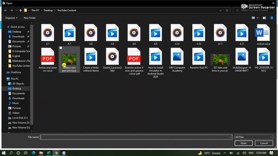The width and height of the screenshot is (278, 156).
Task: Create a New folder
Action: (x=30, y=18)
